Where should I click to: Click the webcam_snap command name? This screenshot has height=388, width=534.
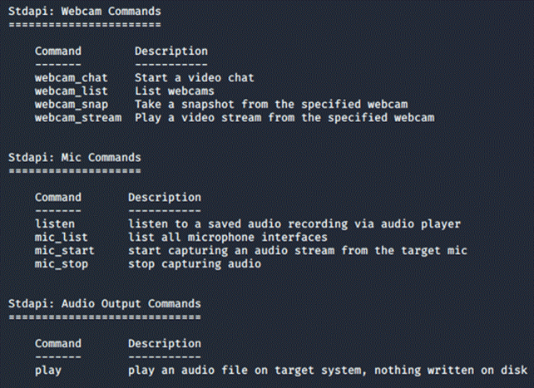coord(72,104)
